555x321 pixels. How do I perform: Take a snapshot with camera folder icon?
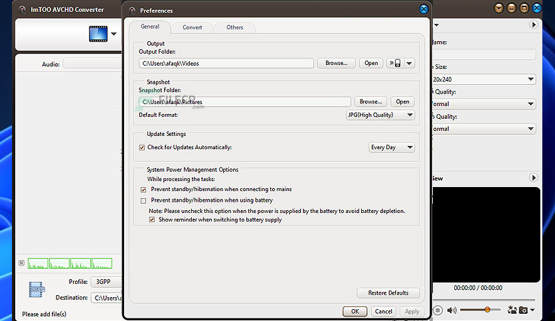523,310
